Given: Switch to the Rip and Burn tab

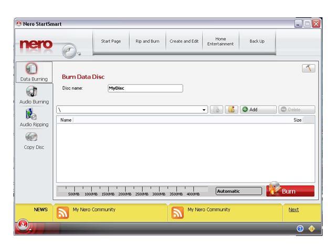Looking at the screenshot, I should (x=148, y=41).
